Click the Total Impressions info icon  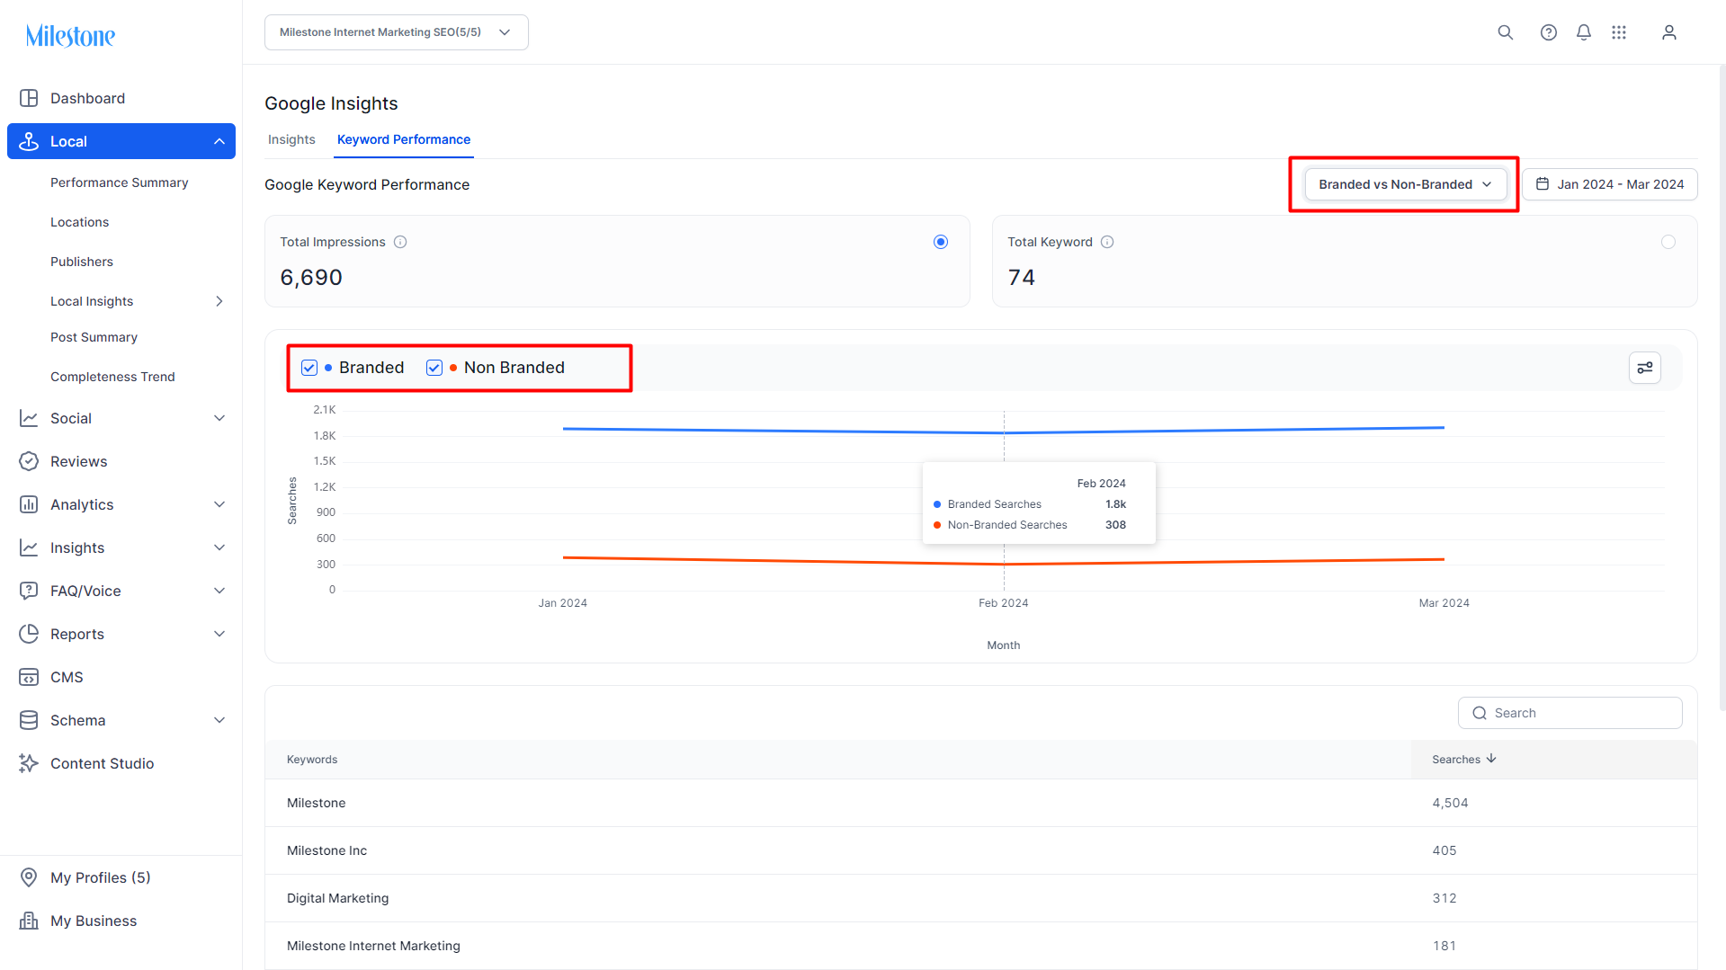tap(400, 242)
